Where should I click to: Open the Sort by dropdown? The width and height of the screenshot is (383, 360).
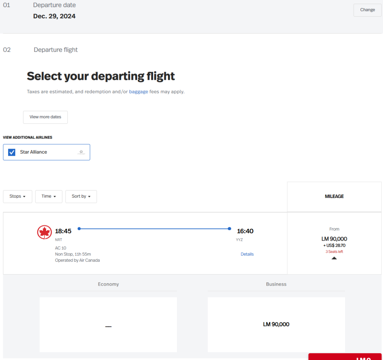click(x=81, y=196)
